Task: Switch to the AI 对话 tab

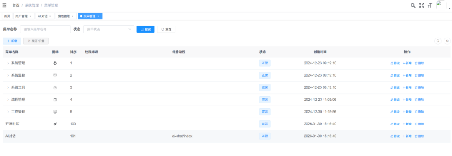Action: [x=45, y=16]
